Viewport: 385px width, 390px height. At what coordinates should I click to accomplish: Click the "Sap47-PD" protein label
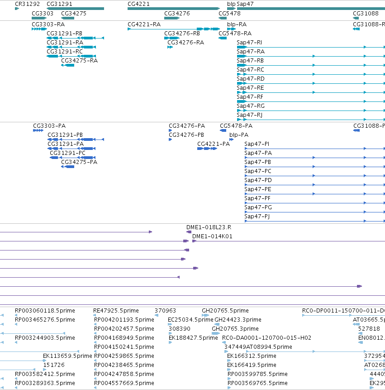pyautogui.click(x=258, y=180)
